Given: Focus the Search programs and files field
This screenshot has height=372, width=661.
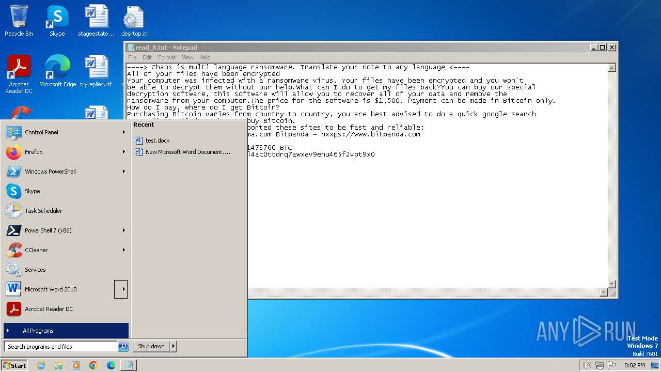Looking at the screenshot, I should (x=60, y=347).
